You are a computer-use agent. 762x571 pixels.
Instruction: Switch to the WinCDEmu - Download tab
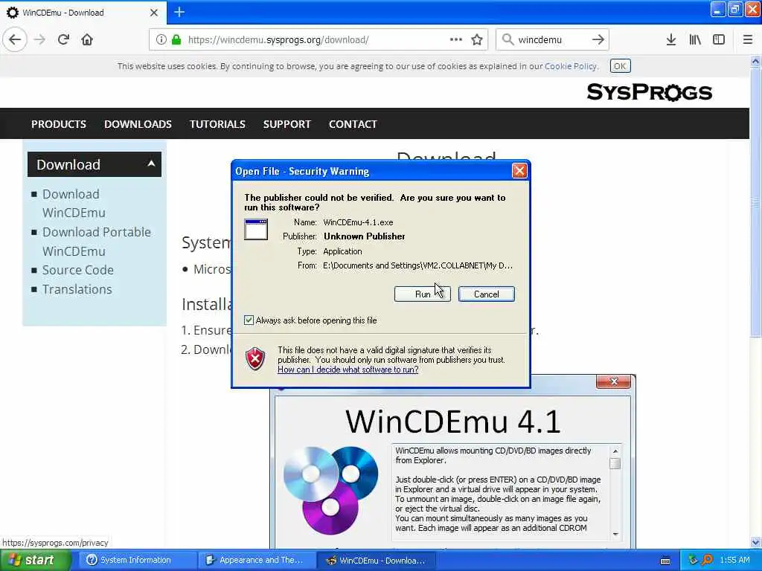click(x=83, y=13)
